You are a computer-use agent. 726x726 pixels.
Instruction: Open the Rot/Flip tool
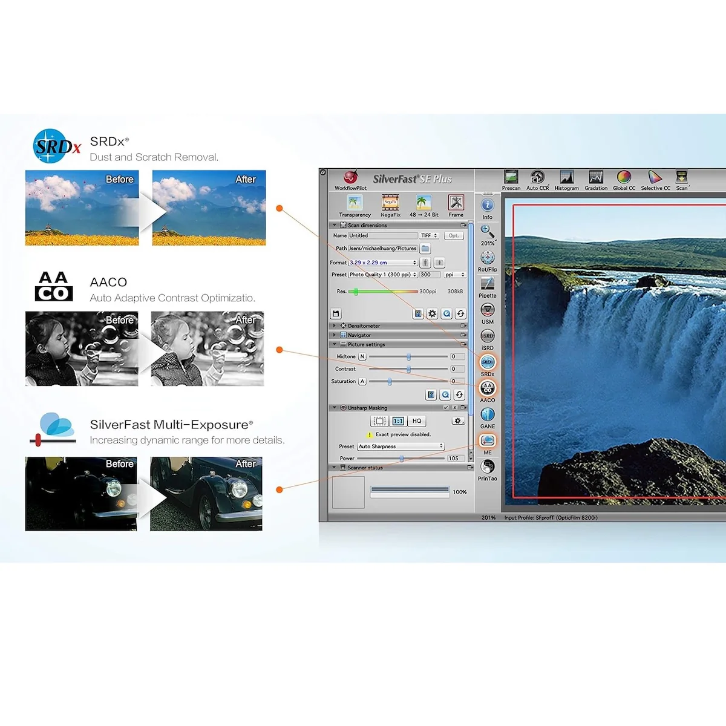click(x=488, y=257)
